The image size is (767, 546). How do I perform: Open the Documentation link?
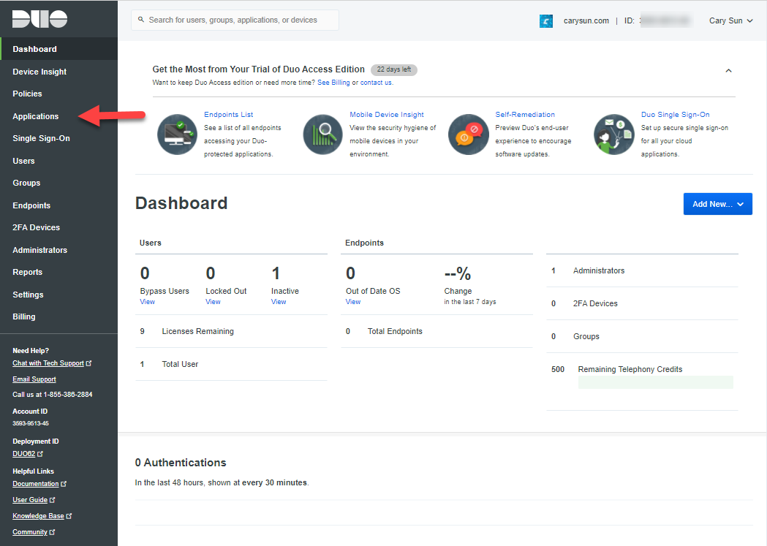pyautogui.click(x=36, y=484)
